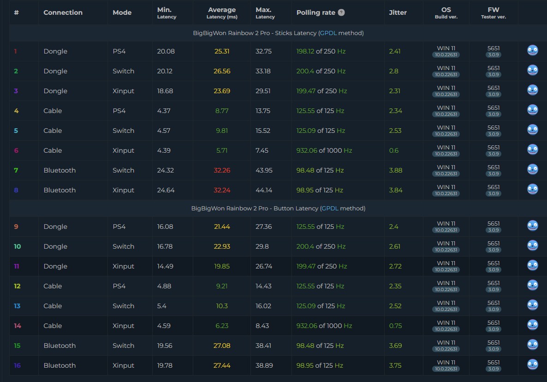Click the smiley icon in row 16

pyautogui.click(x=532, y=365)
